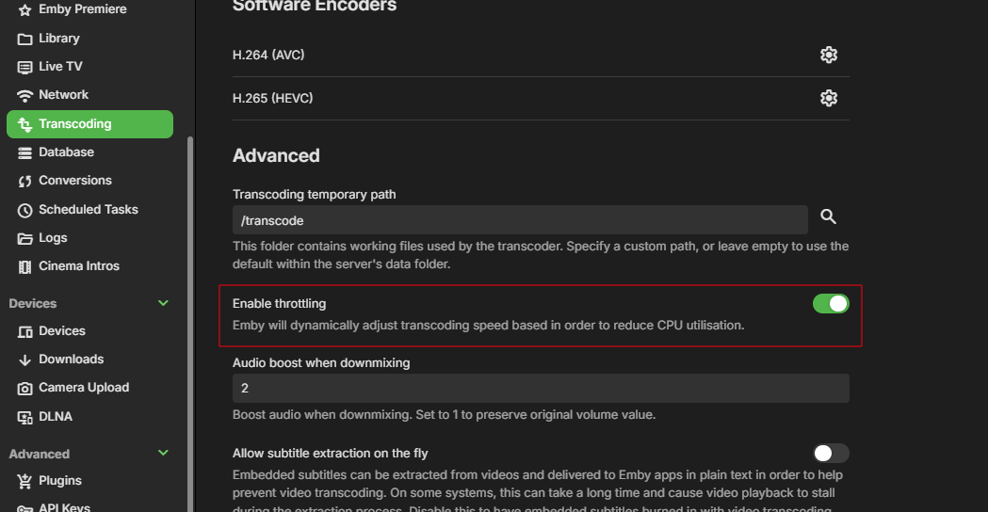
Task: Click the Plugins cart icon
Action: tap(25, 481)
